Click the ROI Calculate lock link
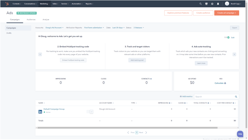 (x=220, y=83)
